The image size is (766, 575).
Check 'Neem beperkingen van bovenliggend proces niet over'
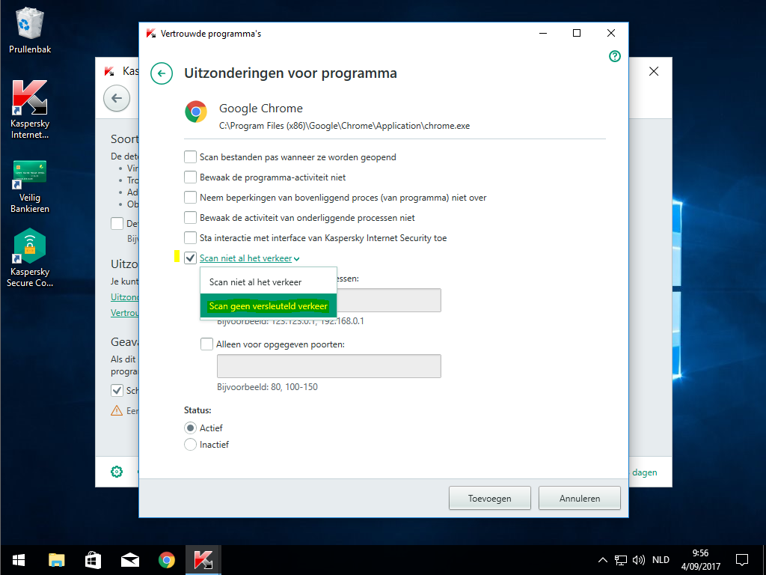coord(191,198)
